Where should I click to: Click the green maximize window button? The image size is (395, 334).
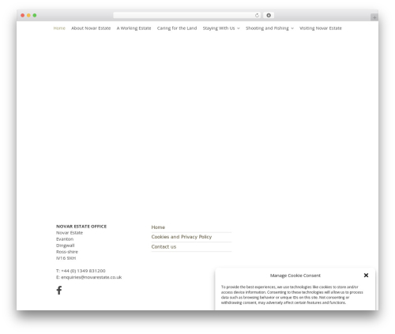pos(35,15)
